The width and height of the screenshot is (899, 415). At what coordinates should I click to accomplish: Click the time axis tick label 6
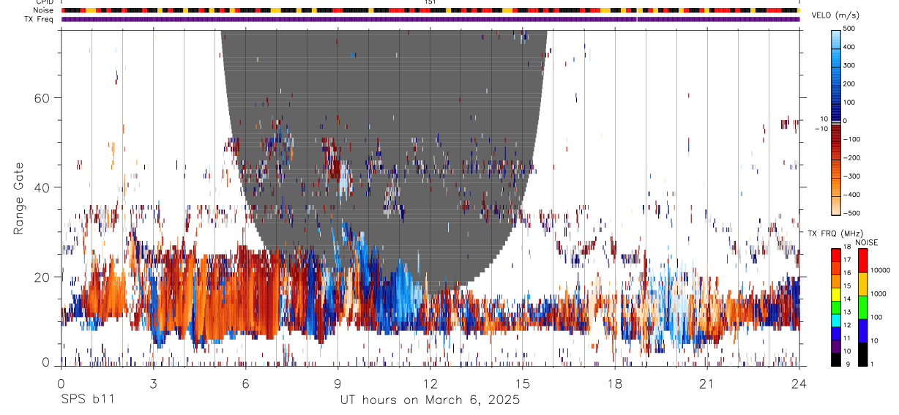point(245,384)
